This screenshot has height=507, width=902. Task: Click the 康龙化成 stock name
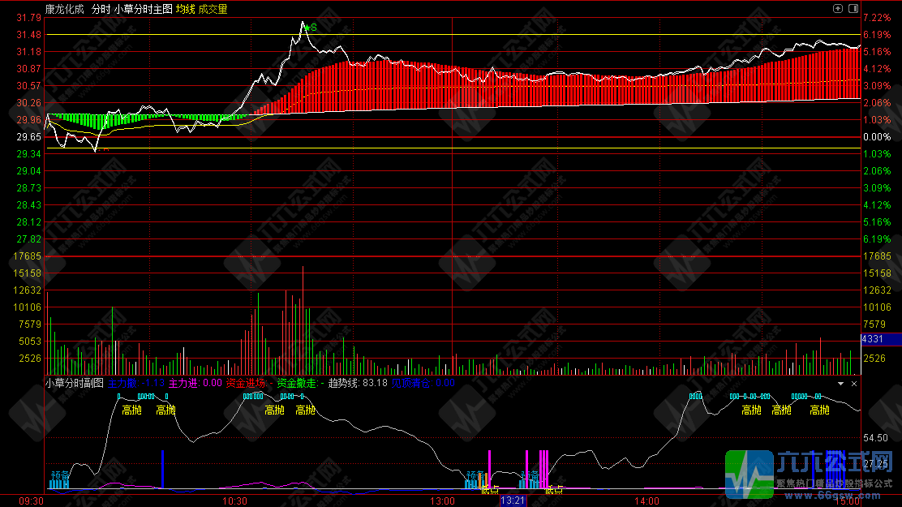pos(64,9)
